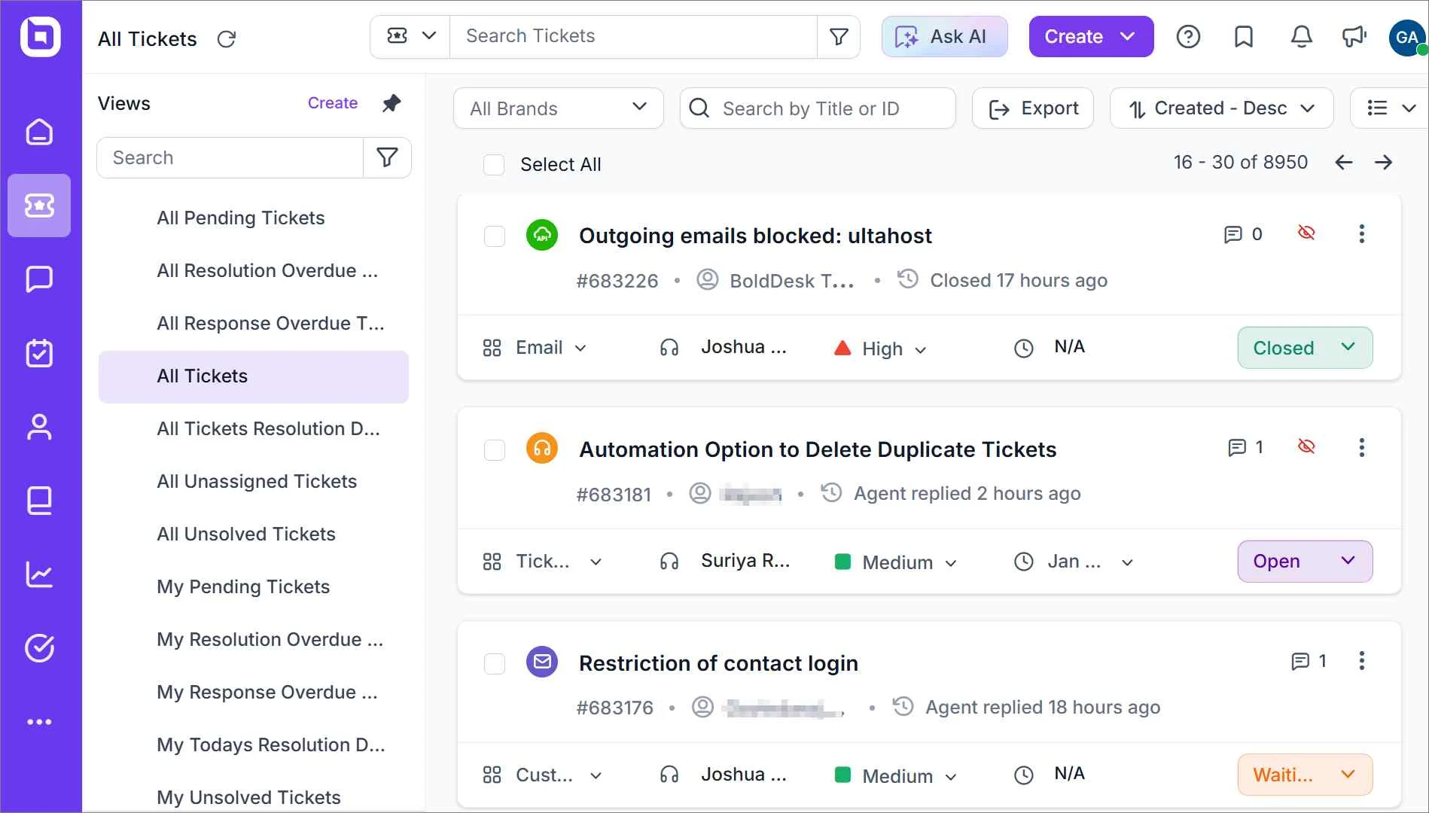Viewport: 1429px width, 813px height.
Task: View comment count on ticket #683226
Action: click(x=1244, y=234)
